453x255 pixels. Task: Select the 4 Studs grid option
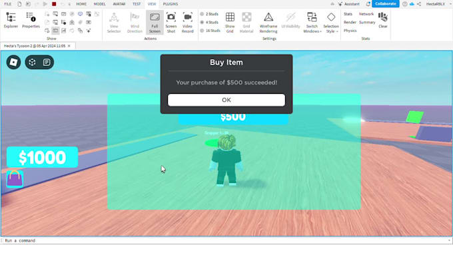tap(209, 22)
